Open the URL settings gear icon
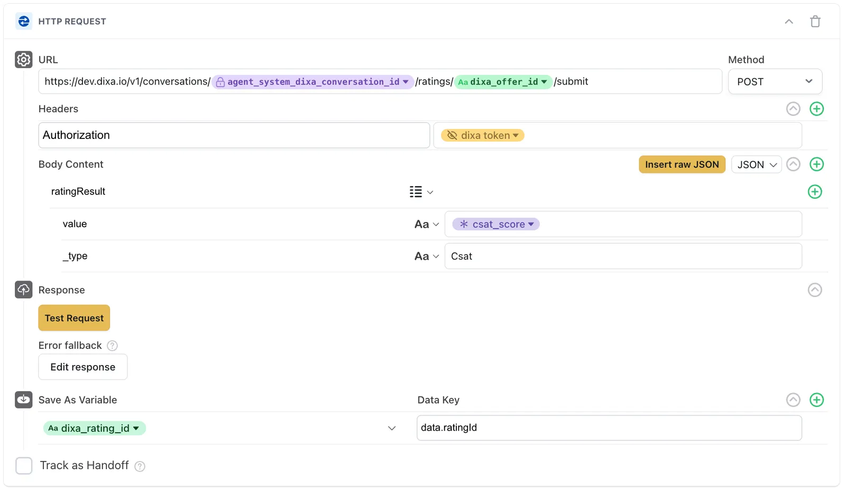This screenshot has width=846, height=494. tap(24, 60)
